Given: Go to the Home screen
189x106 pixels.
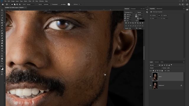Looking at the screenshot, I should [x=3, y=4].
